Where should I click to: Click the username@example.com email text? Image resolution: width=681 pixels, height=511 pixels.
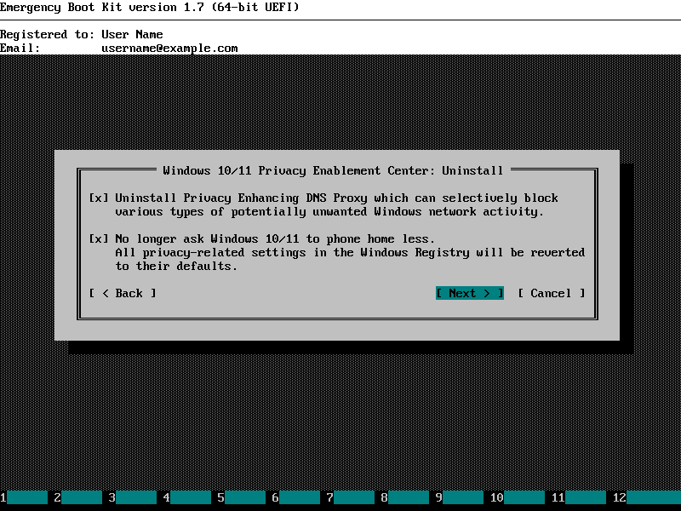click(x=169, y=49)
